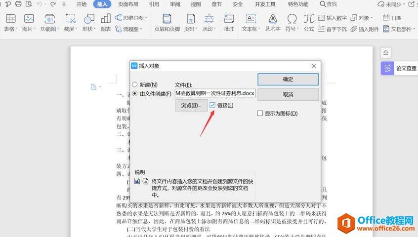The image size is (418, 237).
Task: Open 论文查重 paper check side panel
Action: (399, 68)
